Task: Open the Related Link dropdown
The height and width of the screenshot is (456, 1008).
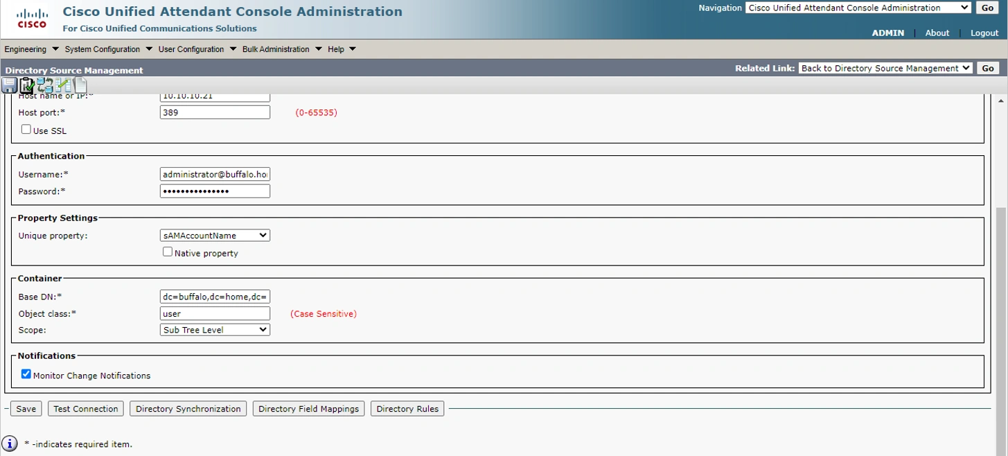Action: [885, 68]
